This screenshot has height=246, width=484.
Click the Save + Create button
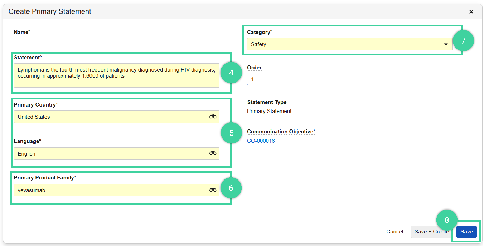pyautogui.click(x=431, y=232)
